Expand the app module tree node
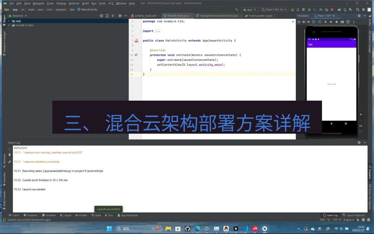 pyautogui.click(x=9, y=21)
